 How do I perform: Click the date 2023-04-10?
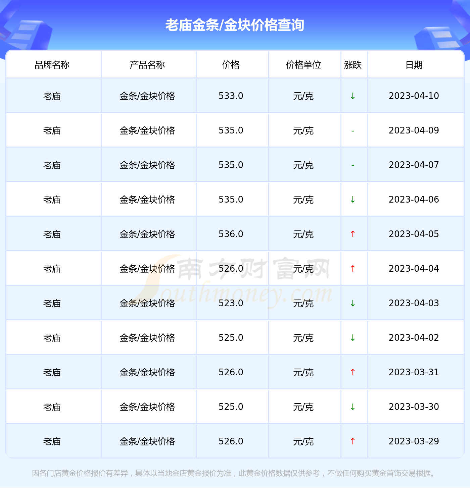pyautogui.click(x=414, y=96)
